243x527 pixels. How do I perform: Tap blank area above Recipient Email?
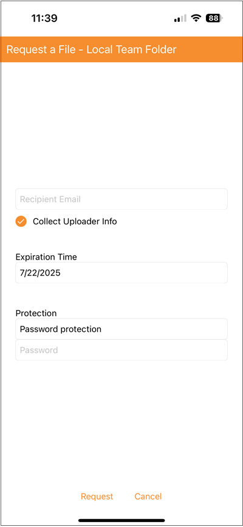[122, 125]
